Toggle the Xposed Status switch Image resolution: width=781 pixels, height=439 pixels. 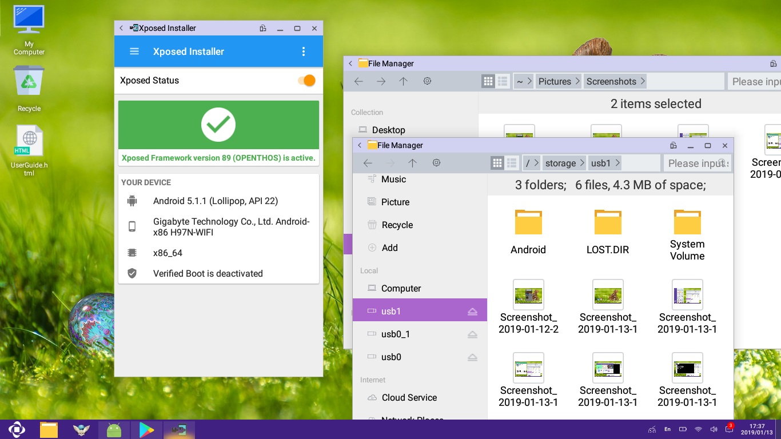coord(307,81)
